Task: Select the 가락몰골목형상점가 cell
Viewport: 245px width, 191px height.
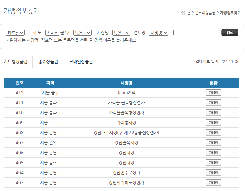Action: [127, 113]
